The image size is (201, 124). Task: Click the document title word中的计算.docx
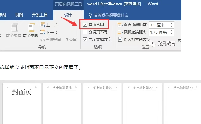[104, 4]
